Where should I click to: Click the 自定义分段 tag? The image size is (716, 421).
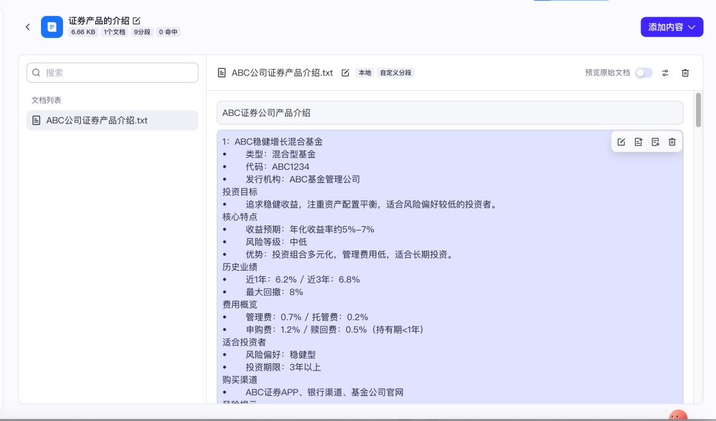tap(395, 73)
